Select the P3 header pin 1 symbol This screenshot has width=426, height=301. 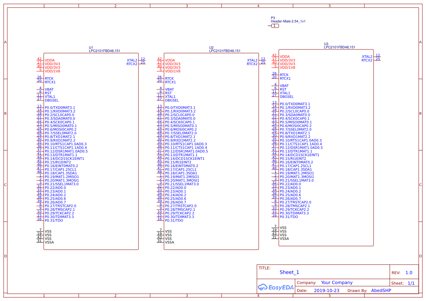click(x=274, y=26)
